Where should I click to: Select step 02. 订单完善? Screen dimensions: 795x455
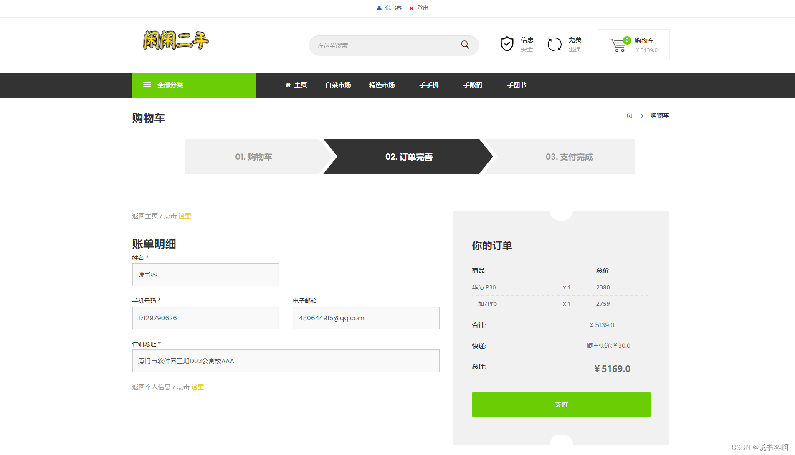tap(409, 156)
